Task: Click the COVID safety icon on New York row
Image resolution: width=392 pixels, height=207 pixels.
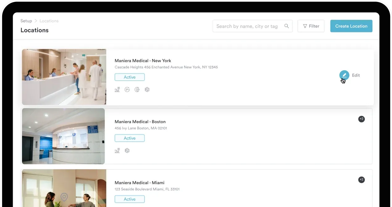Action: [x=147, y=89]
